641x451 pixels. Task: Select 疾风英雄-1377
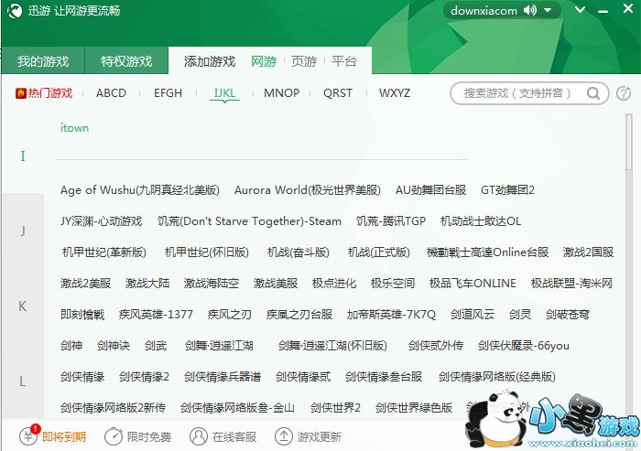point(156,314)
